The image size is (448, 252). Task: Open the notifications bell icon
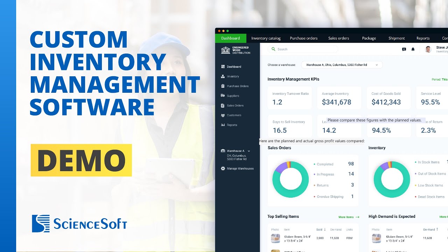413,49
